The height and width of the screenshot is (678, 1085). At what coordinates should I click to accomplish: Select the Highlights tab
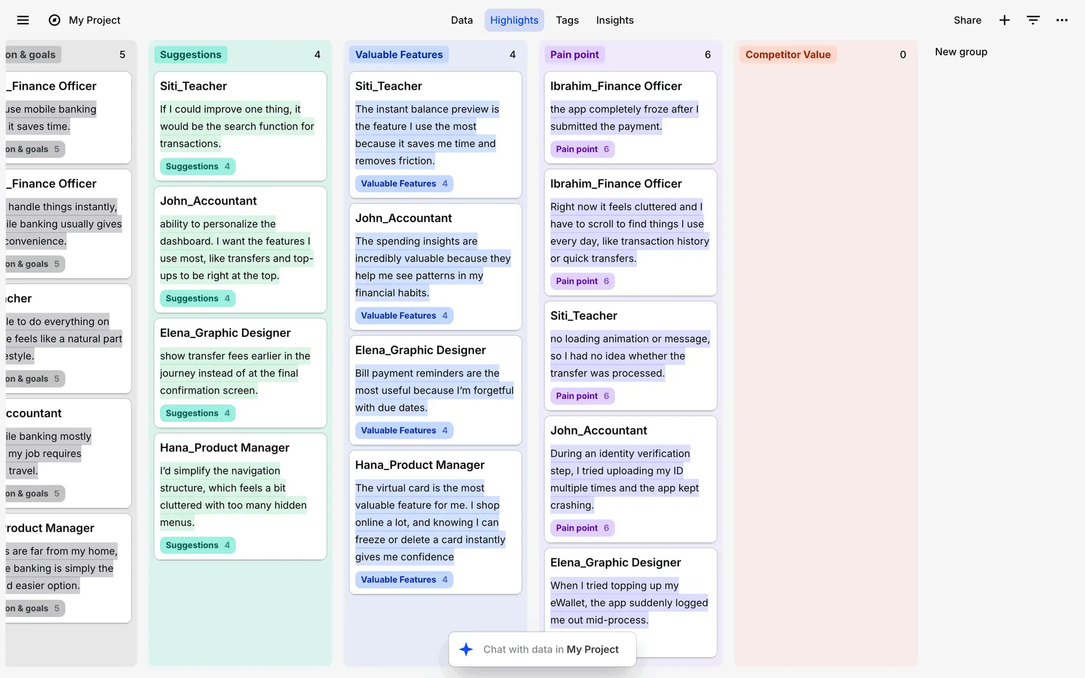(x=514, y=20)
